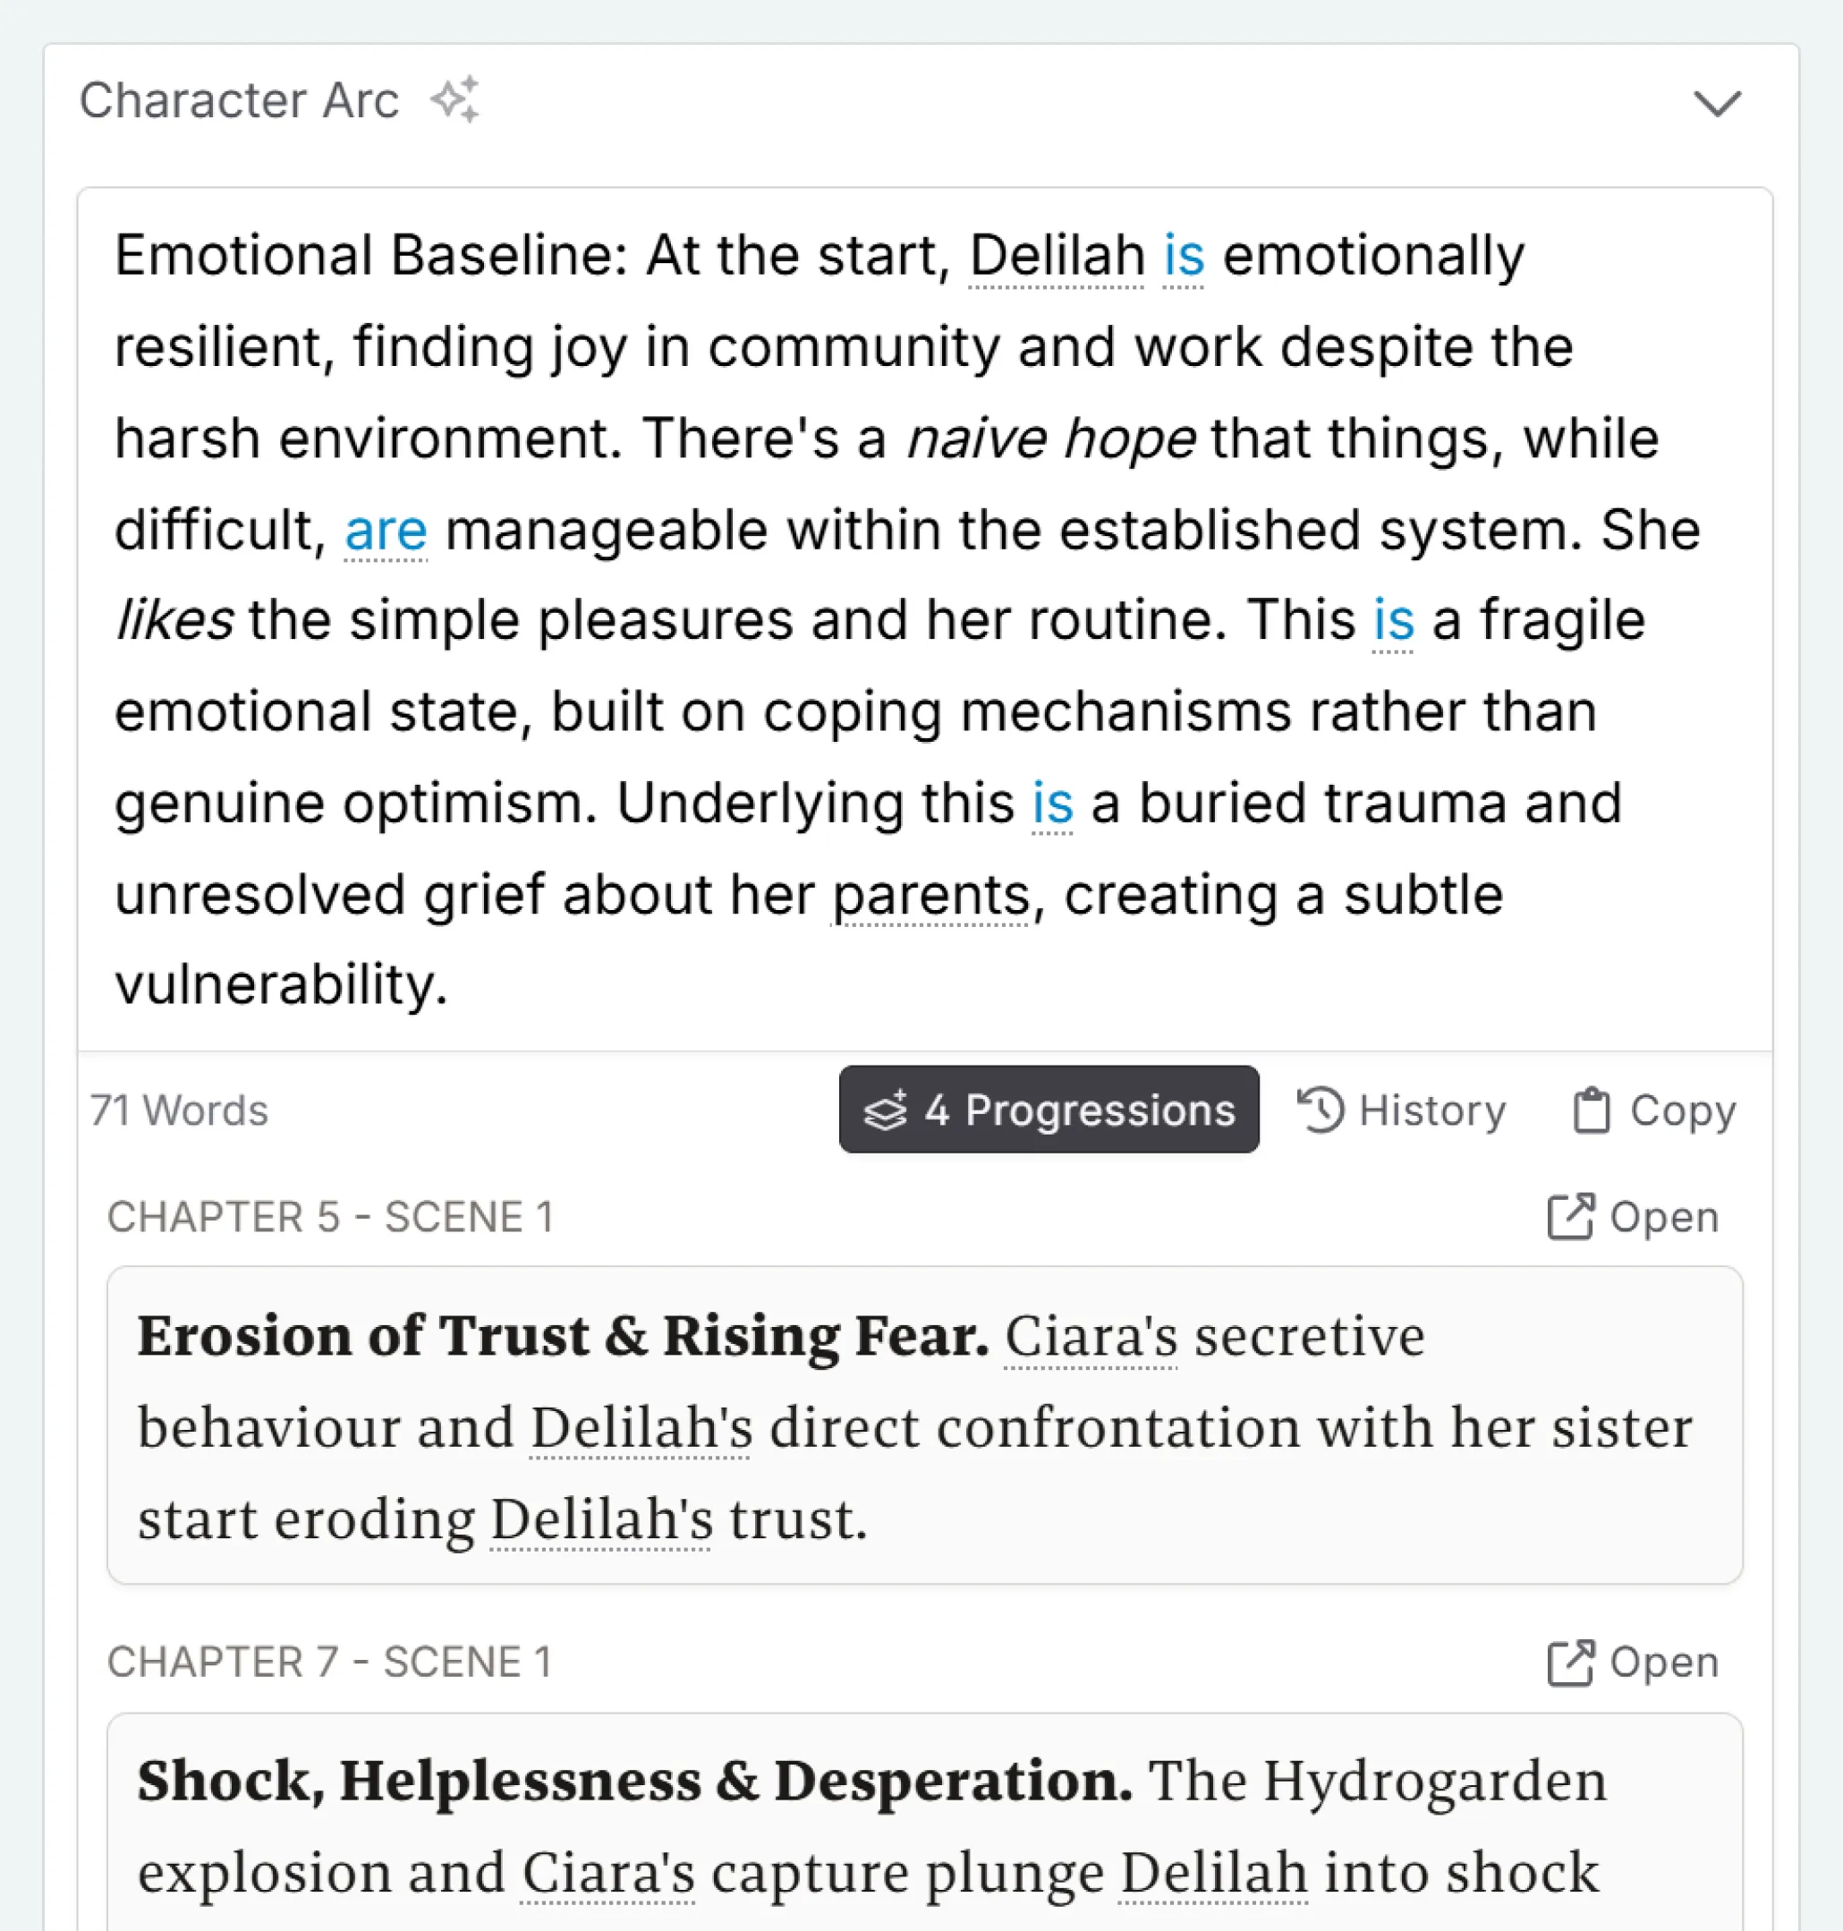Click the external-link icon for Chapter 7 Scene 1
Screen dimensions: 1843x1931
1571,1662
